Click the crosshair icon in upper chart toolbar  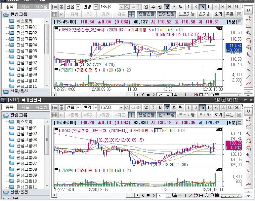coord(131,14)
